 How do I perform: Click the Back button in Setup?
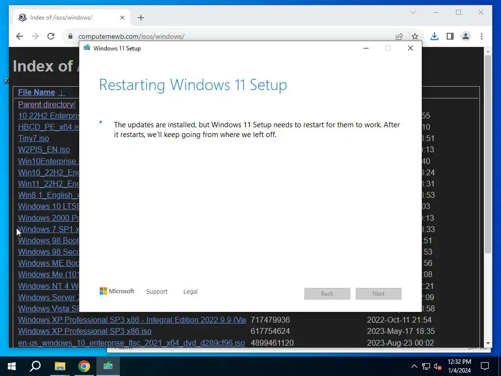click(x=327, y=294)
